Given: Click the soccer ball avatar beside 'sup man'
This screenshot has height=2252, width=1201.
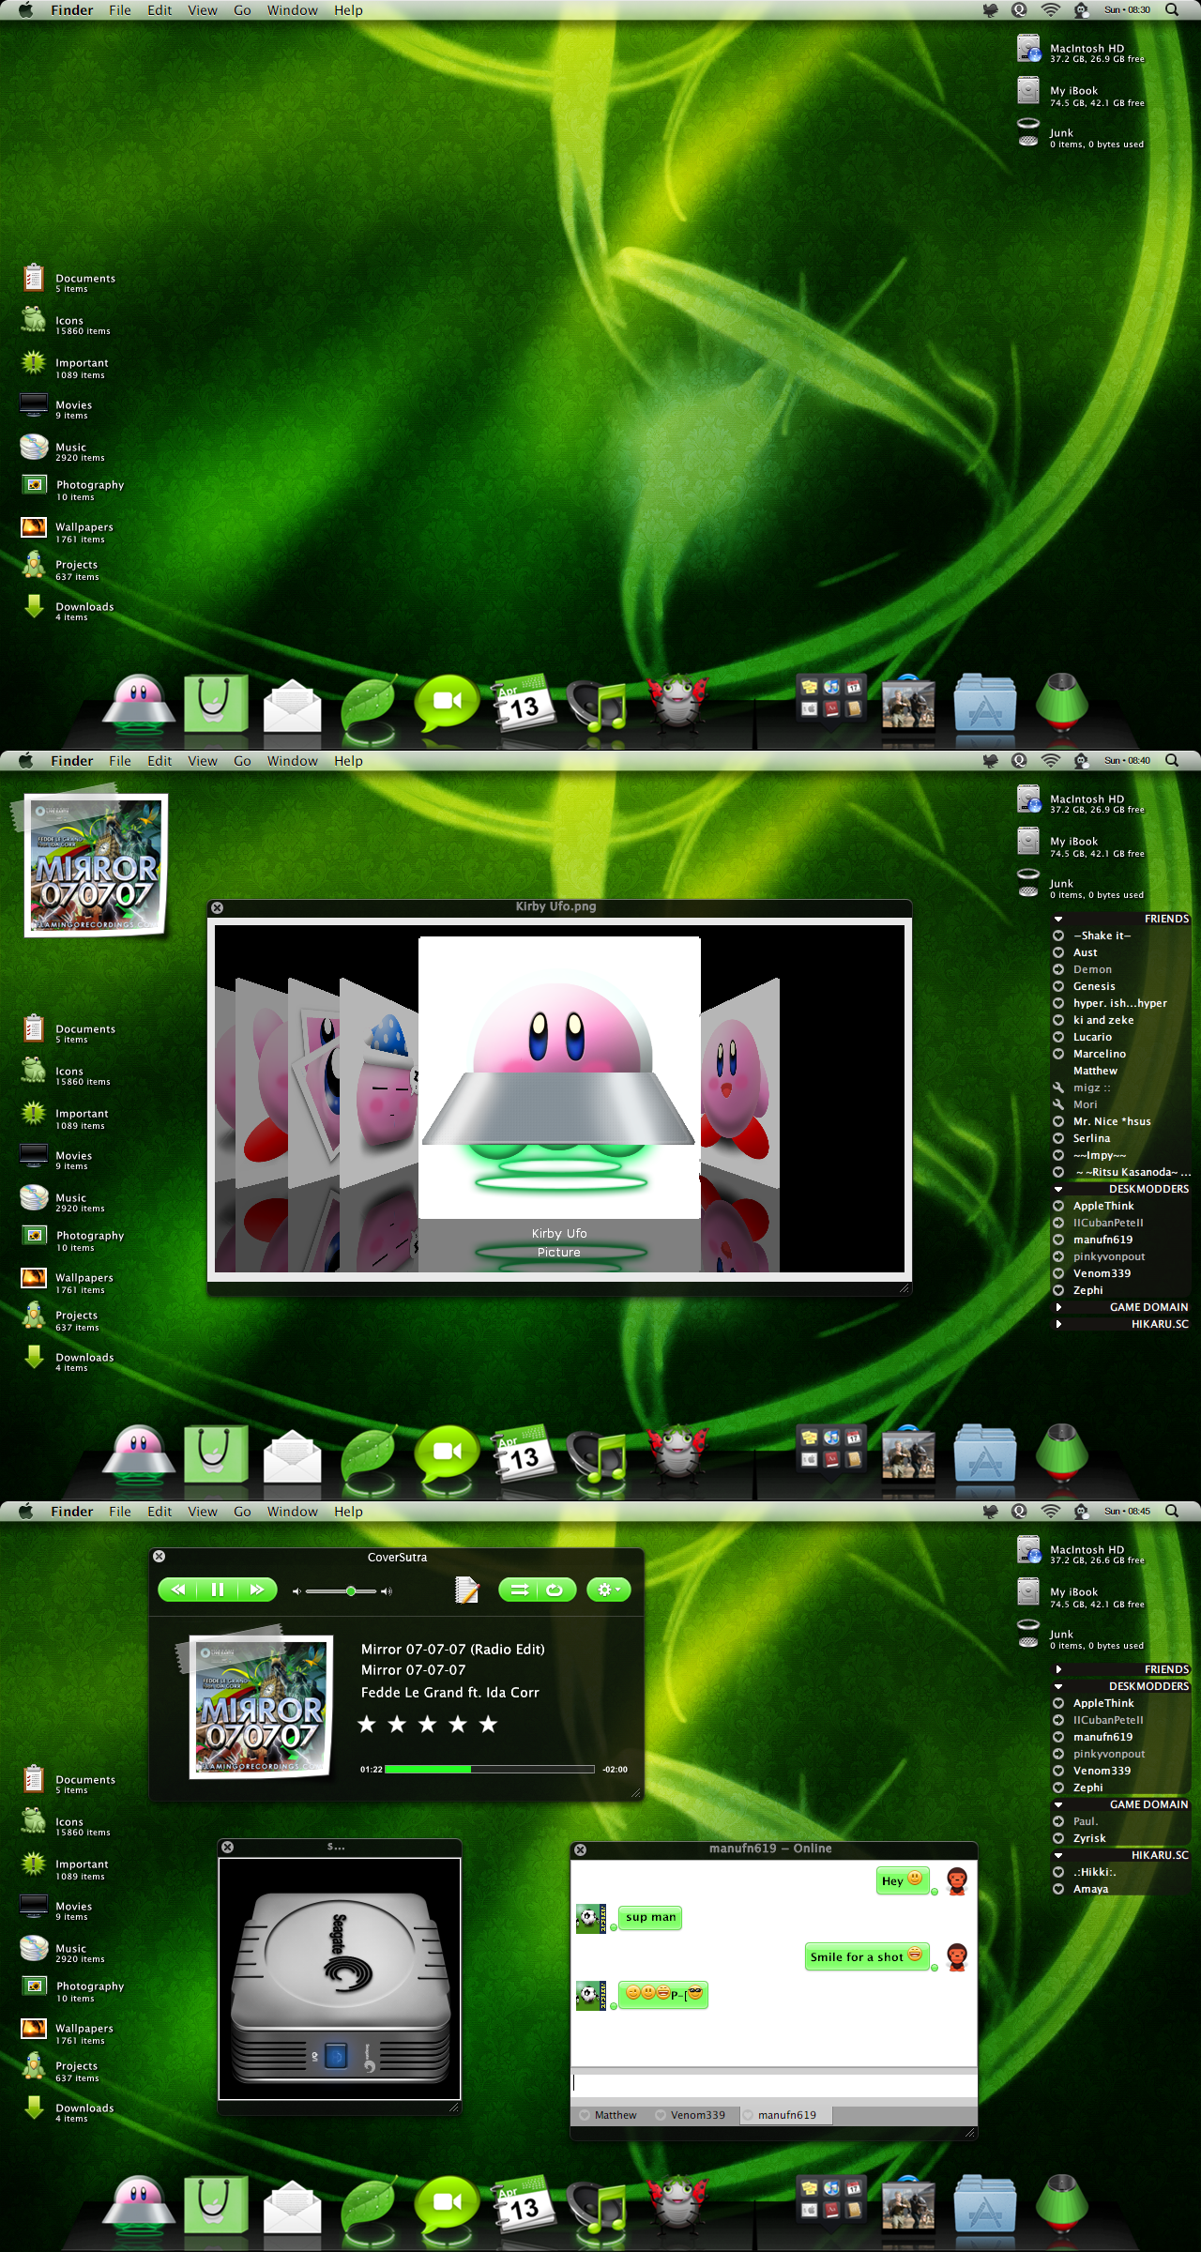Looking at the screenshot, I should point(591,1919).
